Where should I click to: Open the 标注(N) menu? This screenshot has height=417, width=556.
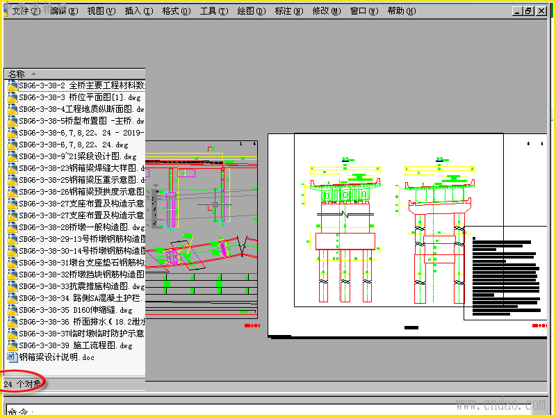click(289, 11)
